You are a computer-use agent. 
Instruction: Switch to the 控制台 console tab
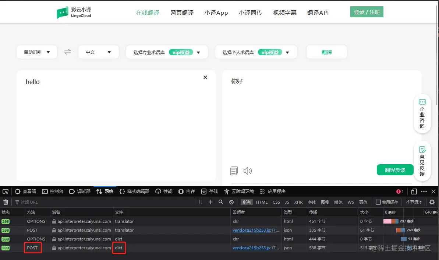(x=53, y=191)
